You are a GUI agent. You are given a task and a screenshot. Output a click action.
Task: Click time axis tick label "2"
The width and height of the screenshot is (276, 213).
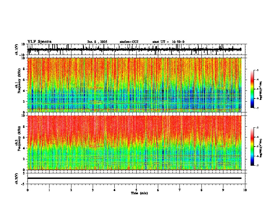71,190
